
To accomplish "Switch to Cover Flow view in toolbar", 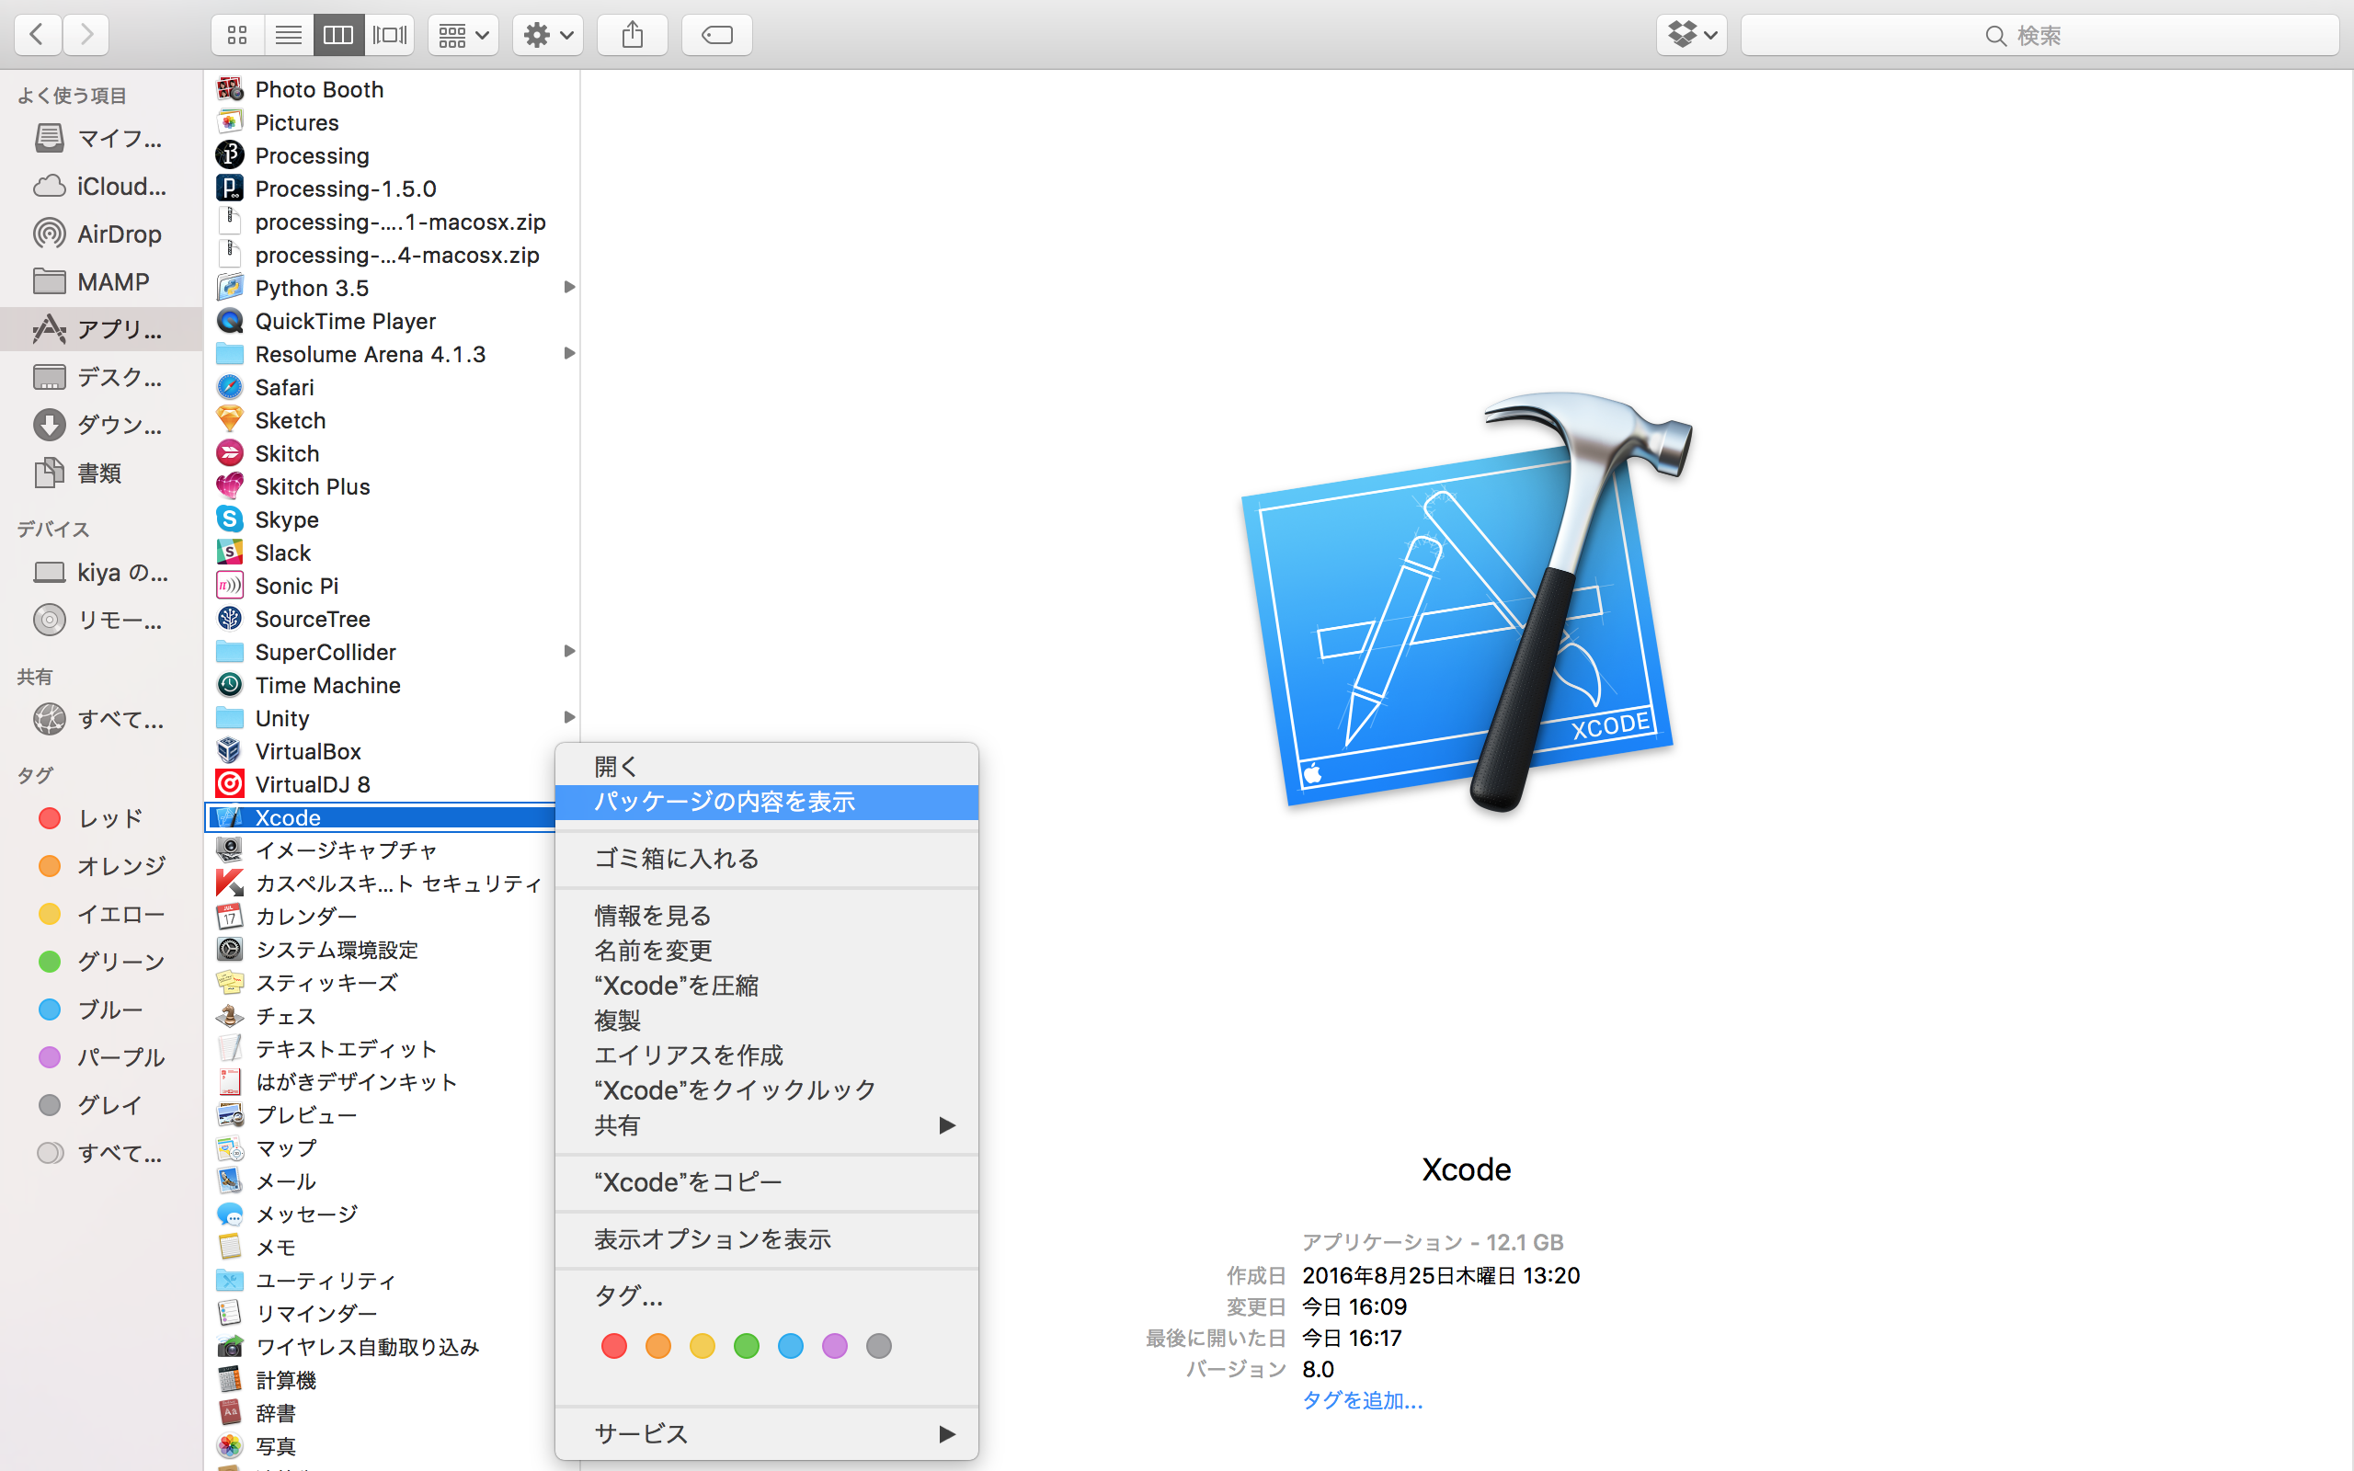I will 389,35.
